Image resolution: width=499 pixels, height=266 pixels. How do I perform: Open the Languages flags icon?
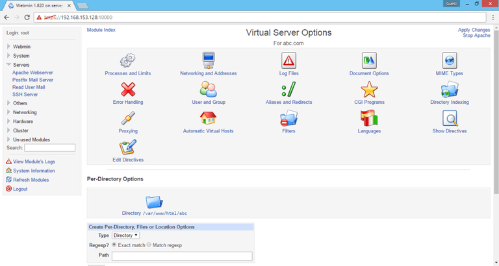coord(369,118)
